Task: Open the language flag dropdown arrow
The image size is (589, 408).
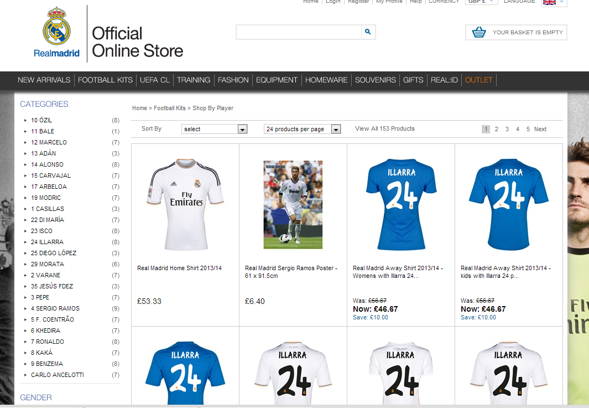Action: pyautogui.click(x=561, y=2)
